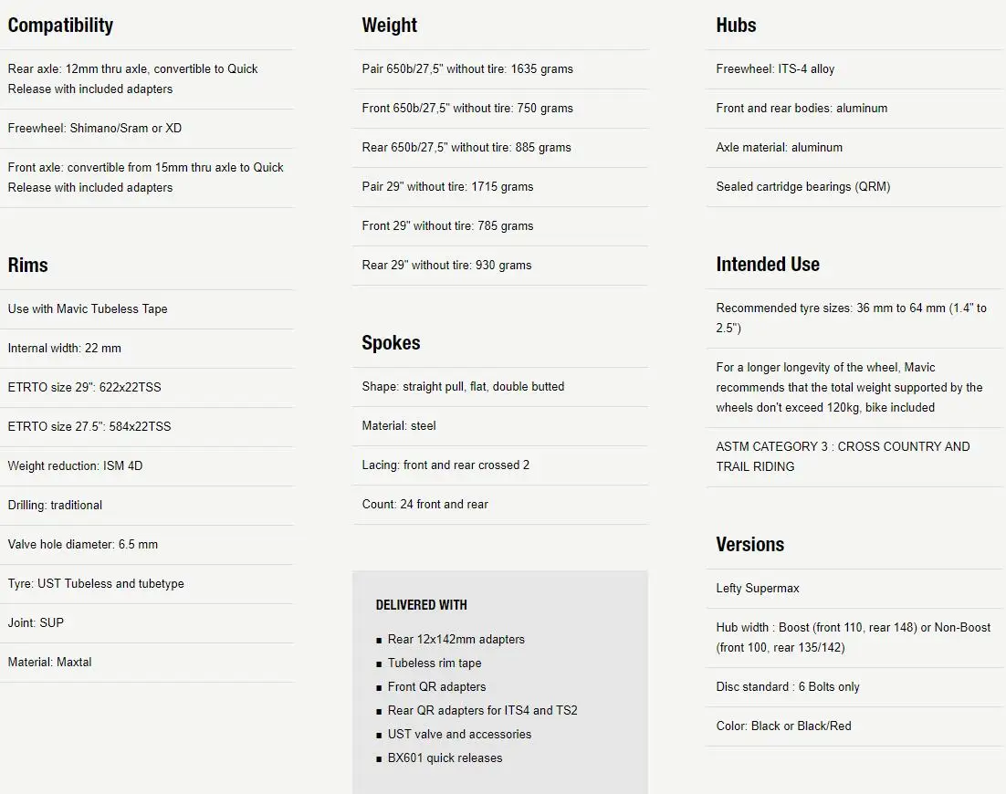The height and width of the screenshot is (794, 1006).
Task: Select 'Pair 29" without tire: 1715 grams' row
Action: tap(500, 186)
